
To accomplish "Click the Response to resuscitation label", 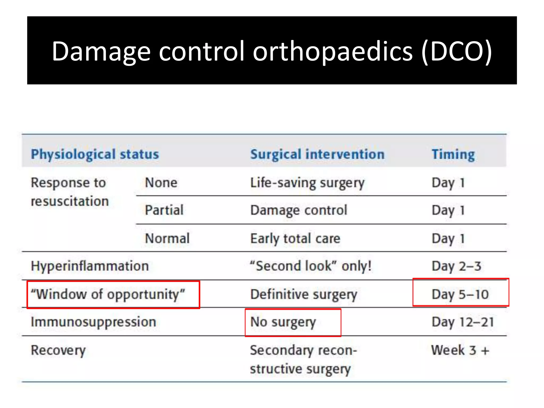I will tap(70, 192).
